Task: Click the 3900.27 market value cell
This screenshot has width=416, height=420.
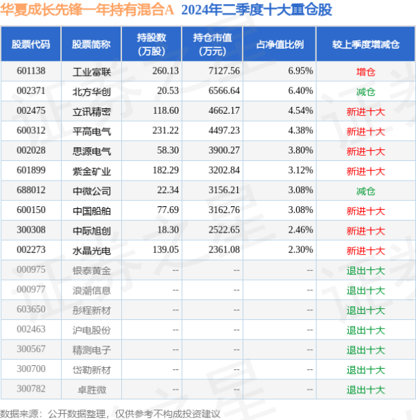Action: (x=224, y=150)
